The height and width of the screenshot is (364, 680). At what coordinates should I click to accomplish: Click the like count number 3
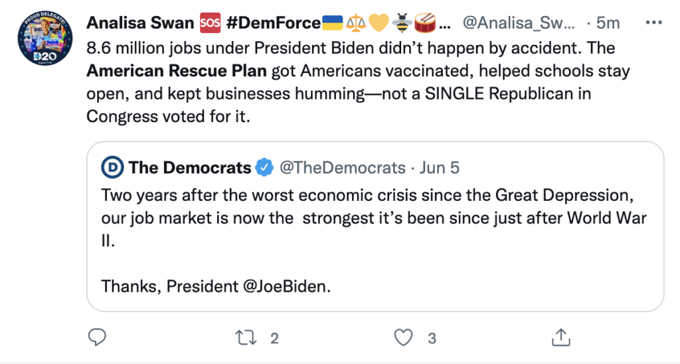432,338
